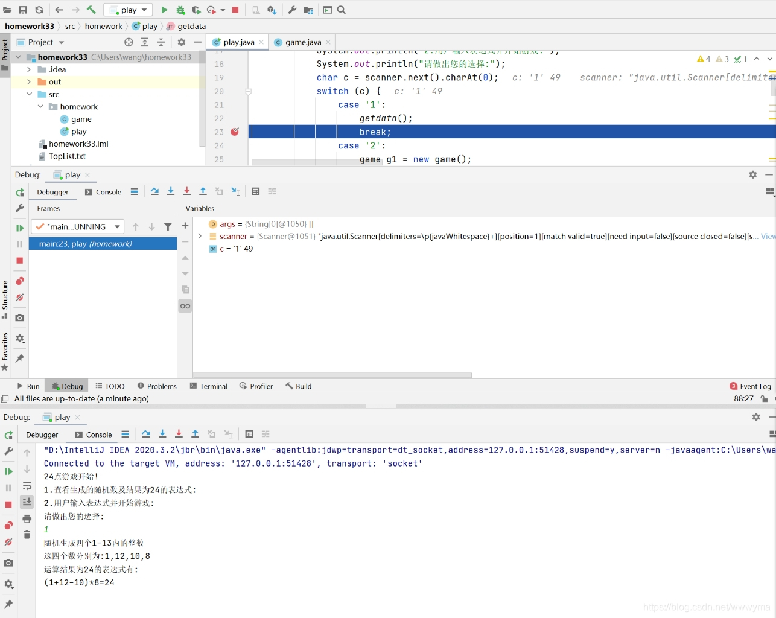This screenshot has height=618, width=776.
Task: Toggle the breakpoint on line 23
Action: (235, 132)
